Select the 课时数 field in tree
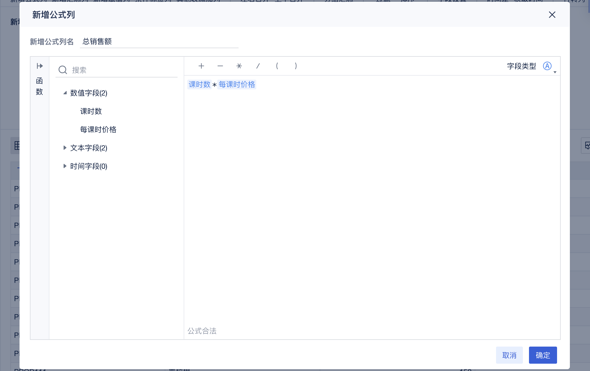 pos(91,111)
